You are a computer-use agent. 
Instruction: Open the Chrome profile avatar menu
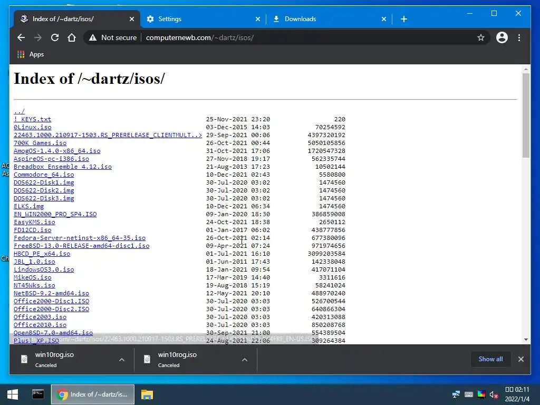[502, 37]
